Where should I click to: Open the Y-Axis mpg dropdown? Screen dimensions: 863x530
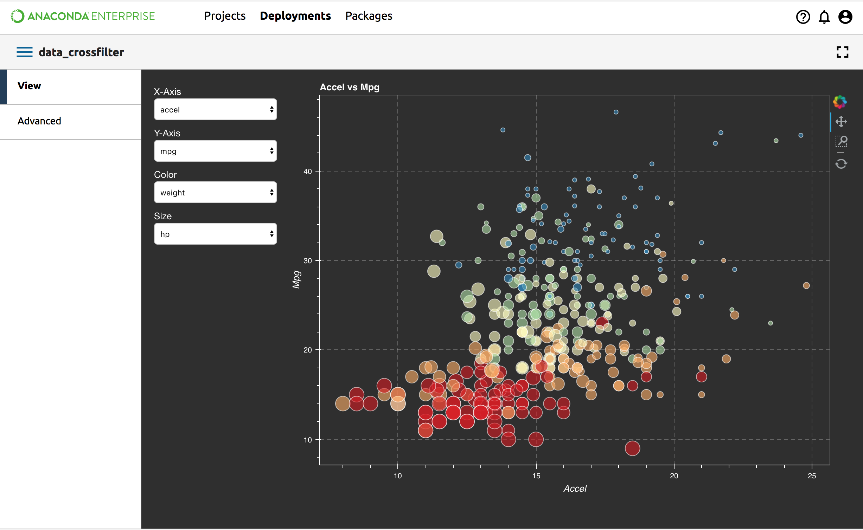(x=215, y=151)
